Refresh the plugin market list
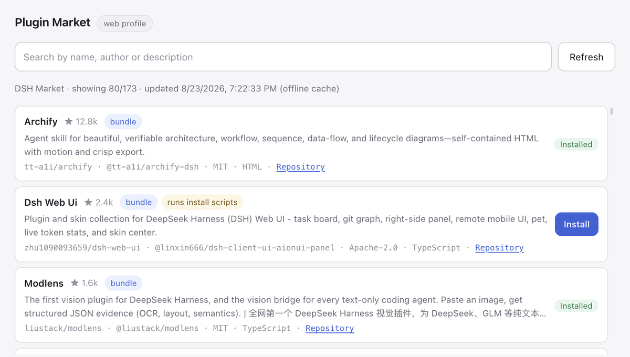 click(x=586, y=57)
